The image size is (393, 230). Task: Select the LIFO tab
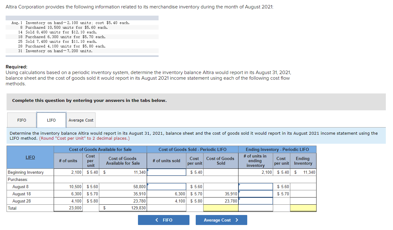(x=51, y=120)
